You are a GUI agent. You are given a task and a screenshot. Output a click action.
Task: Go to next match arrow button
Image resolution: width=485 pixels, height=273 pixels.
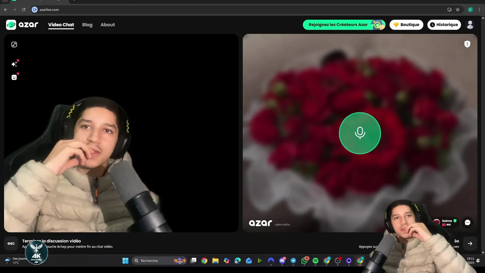point(470,243)
